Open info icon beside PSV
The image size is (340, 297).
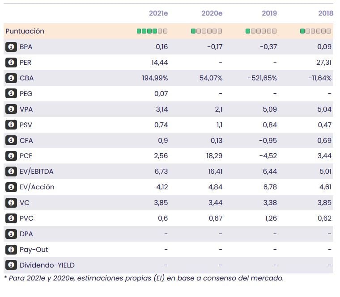pyautogui.click(x=11, y=125)
